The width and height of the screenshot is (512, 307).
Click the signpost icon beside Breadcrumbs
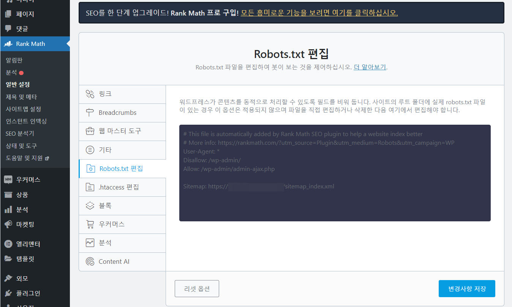tap(90, 113)
